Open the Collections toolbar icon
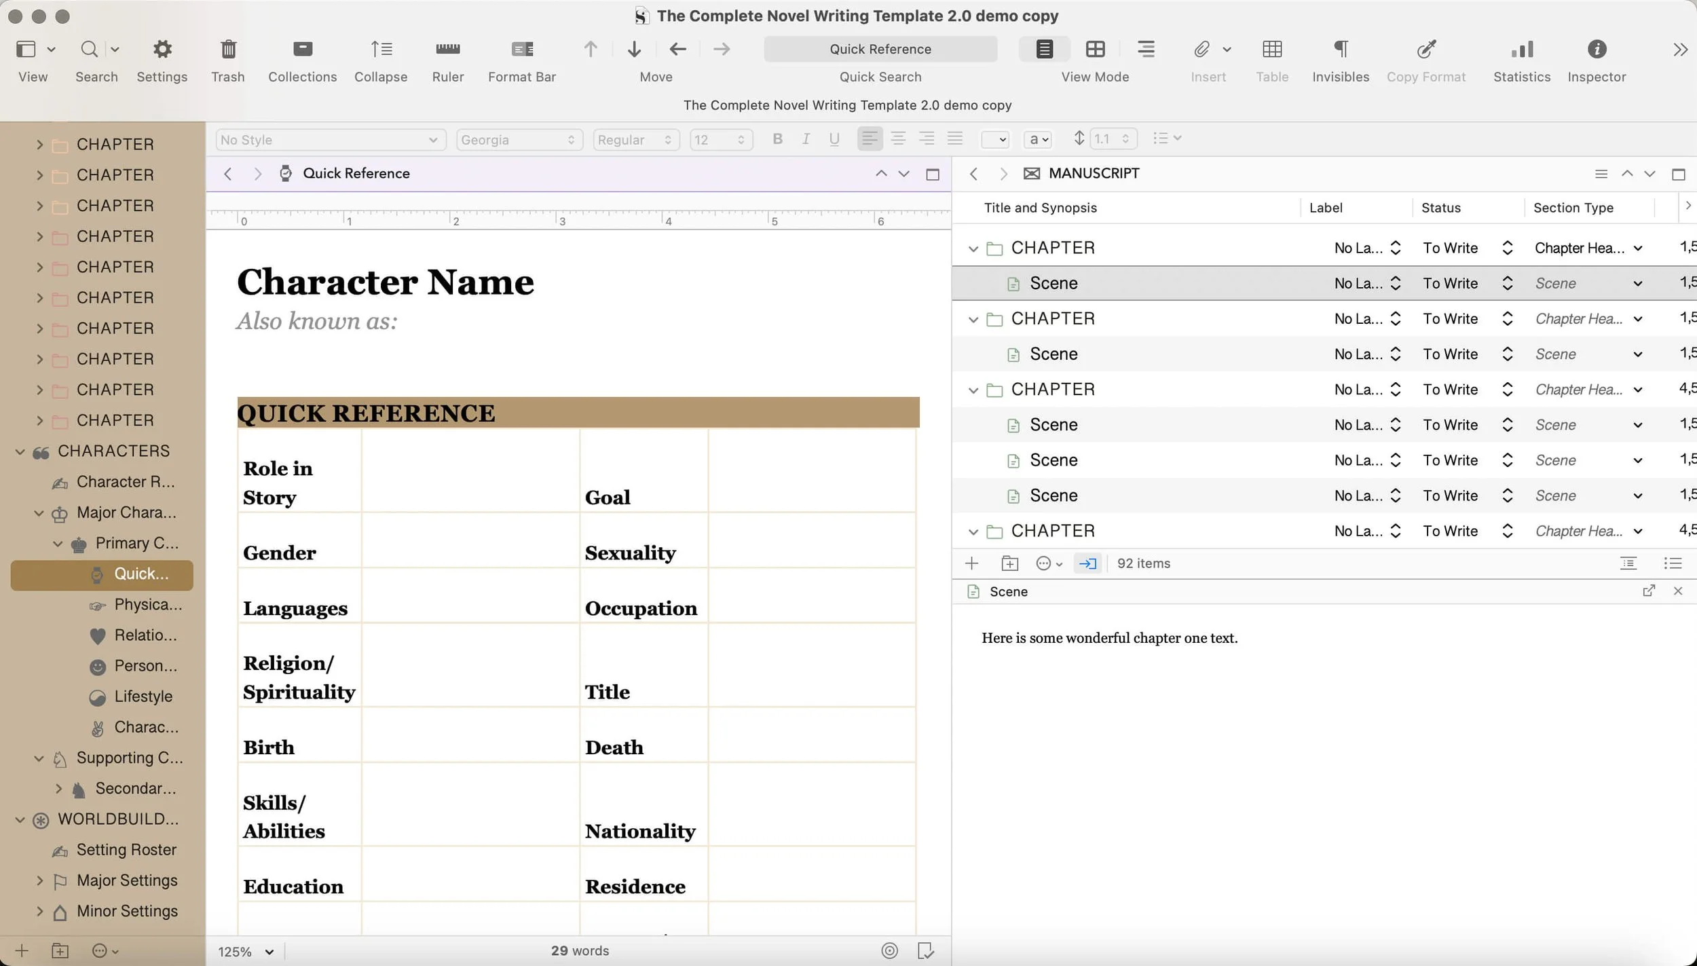1697x966 pixels. point(302,50)
